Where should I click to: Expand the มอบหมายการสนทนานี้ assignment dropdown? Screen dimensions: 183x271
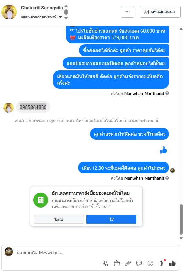tap(60, 17)
